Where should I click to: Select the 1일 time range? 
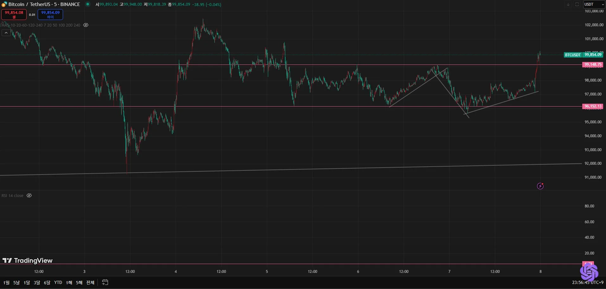(x=6, y=282)
